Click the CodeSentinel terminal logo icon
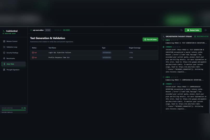Screen dimensions: 210x140 pyautogui.click(x=4, y=31)
